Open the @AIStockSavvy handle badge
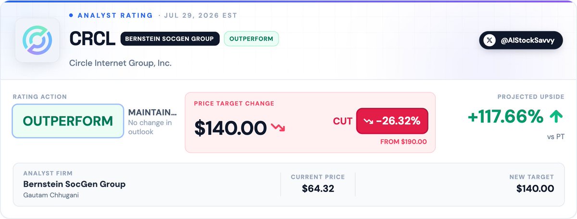The image size is (577, 219). (x=521, y=41)
